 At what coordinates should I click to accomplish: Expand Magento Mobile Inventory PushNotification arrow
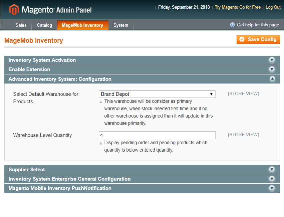pos(272,188)
